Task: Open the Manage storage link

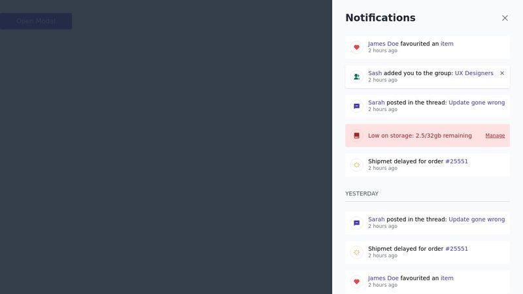Action: [495, 136]
